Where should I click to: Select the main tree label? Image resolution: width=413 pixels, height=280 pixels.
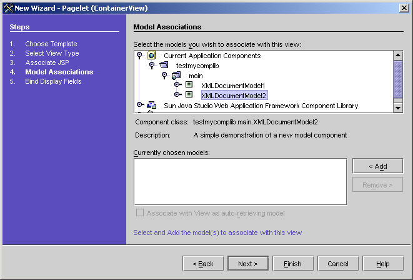point(196,76)
